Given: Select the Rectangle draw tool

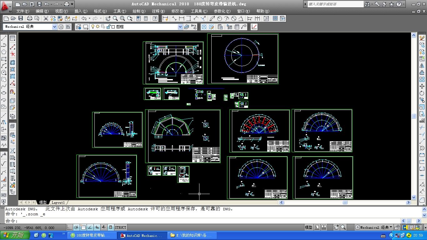Looking at the screenshot, I should point(4,59).
